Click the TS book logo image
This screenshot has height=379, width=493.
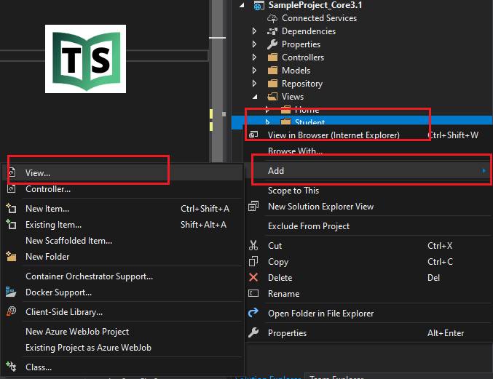pyautogui.click(x=85, y=59)
